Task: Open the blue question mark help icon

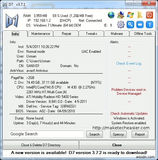Action: pos(149,25)
